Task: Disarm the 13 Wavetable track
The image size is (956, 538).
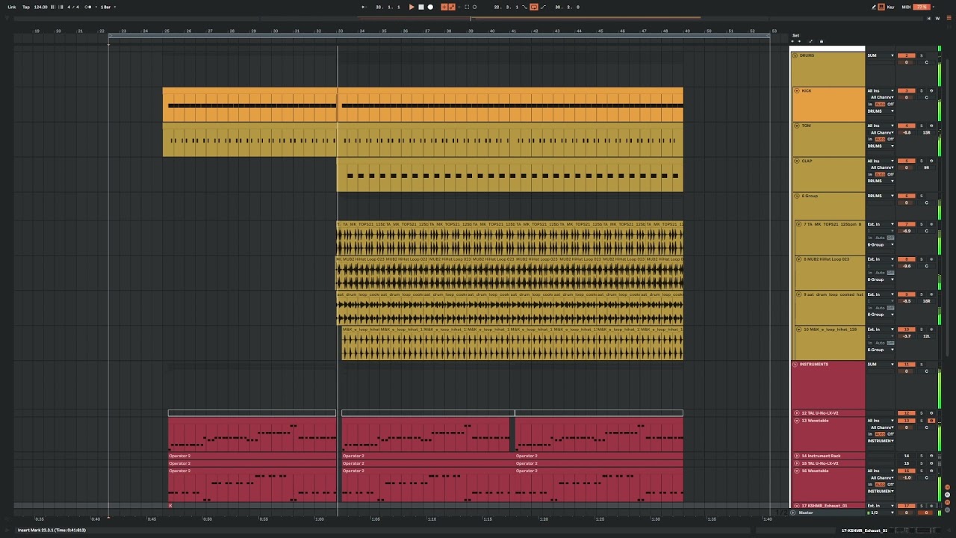Action: pyautogui.click(x=931, y=421)
